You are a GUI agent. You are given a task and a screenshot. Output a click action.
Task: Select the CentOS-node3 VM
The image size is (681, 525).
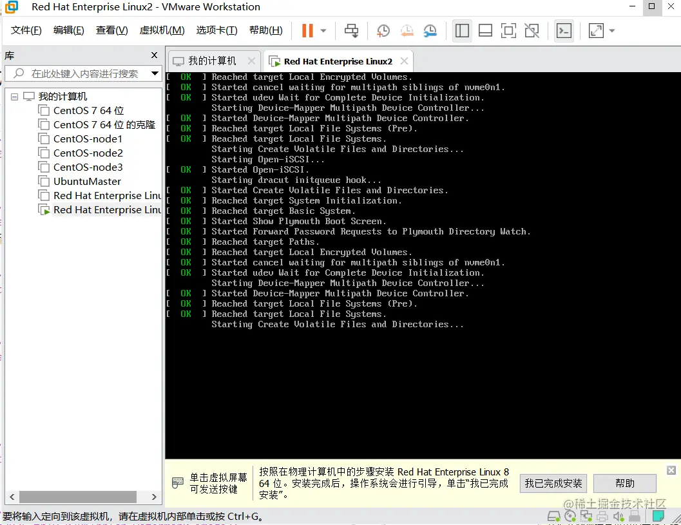[88, 167]
